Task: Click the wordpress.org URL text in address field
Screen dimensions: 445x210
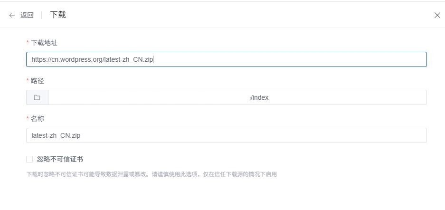Action: [x=92, y=59]
